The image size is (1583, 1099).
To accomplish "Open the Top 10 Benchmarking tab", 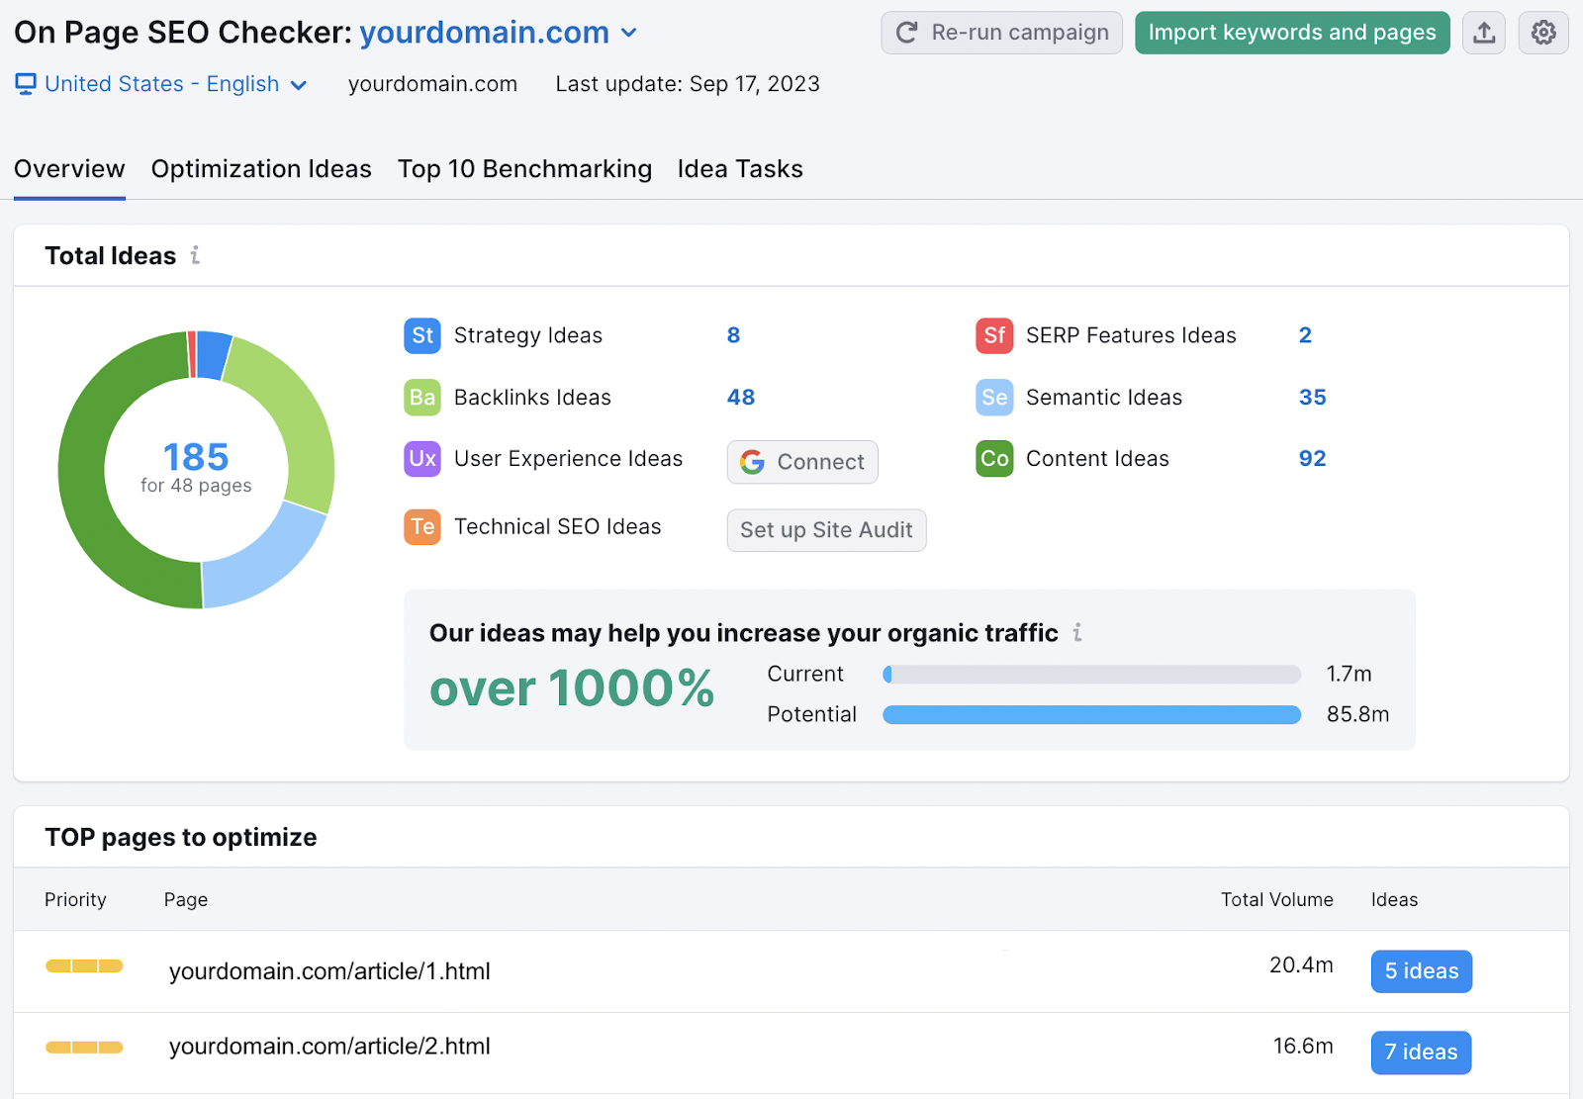I will [x=524, y=168].
